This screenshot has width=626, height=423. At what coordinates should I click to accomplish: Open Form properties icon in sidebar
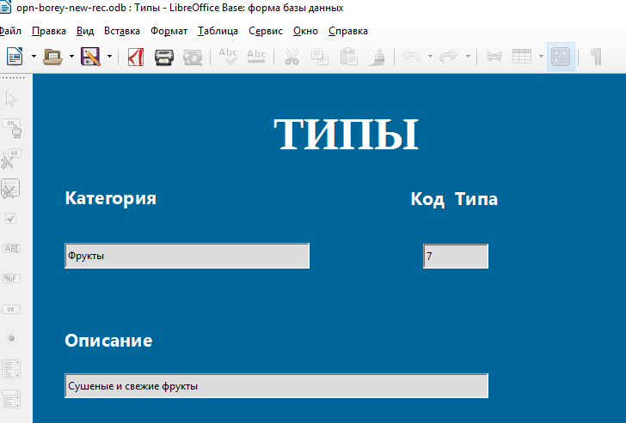tap(10, 189)
